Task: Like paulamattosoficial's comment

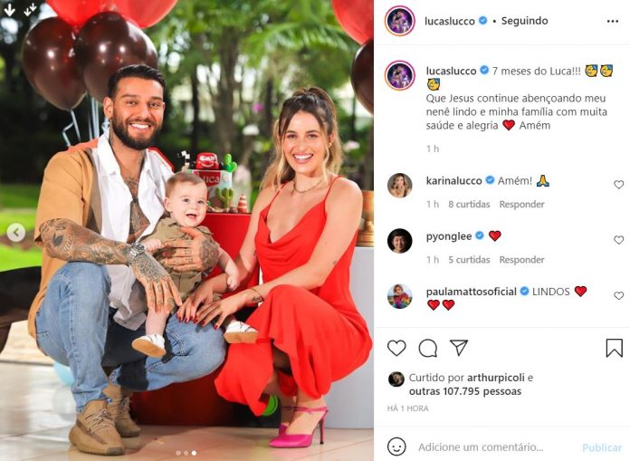Action: tap(618, 295)
